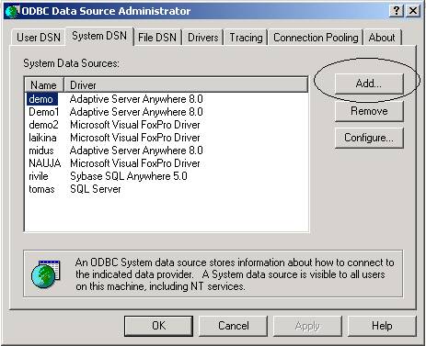Click the Apply button
This screenshot has width=426, height=346.
coord(307,326)
